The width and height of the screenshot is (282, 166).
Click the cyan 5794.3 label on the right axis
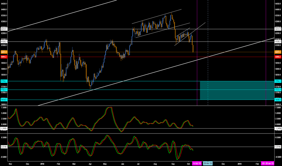click(x=278, y=81)
